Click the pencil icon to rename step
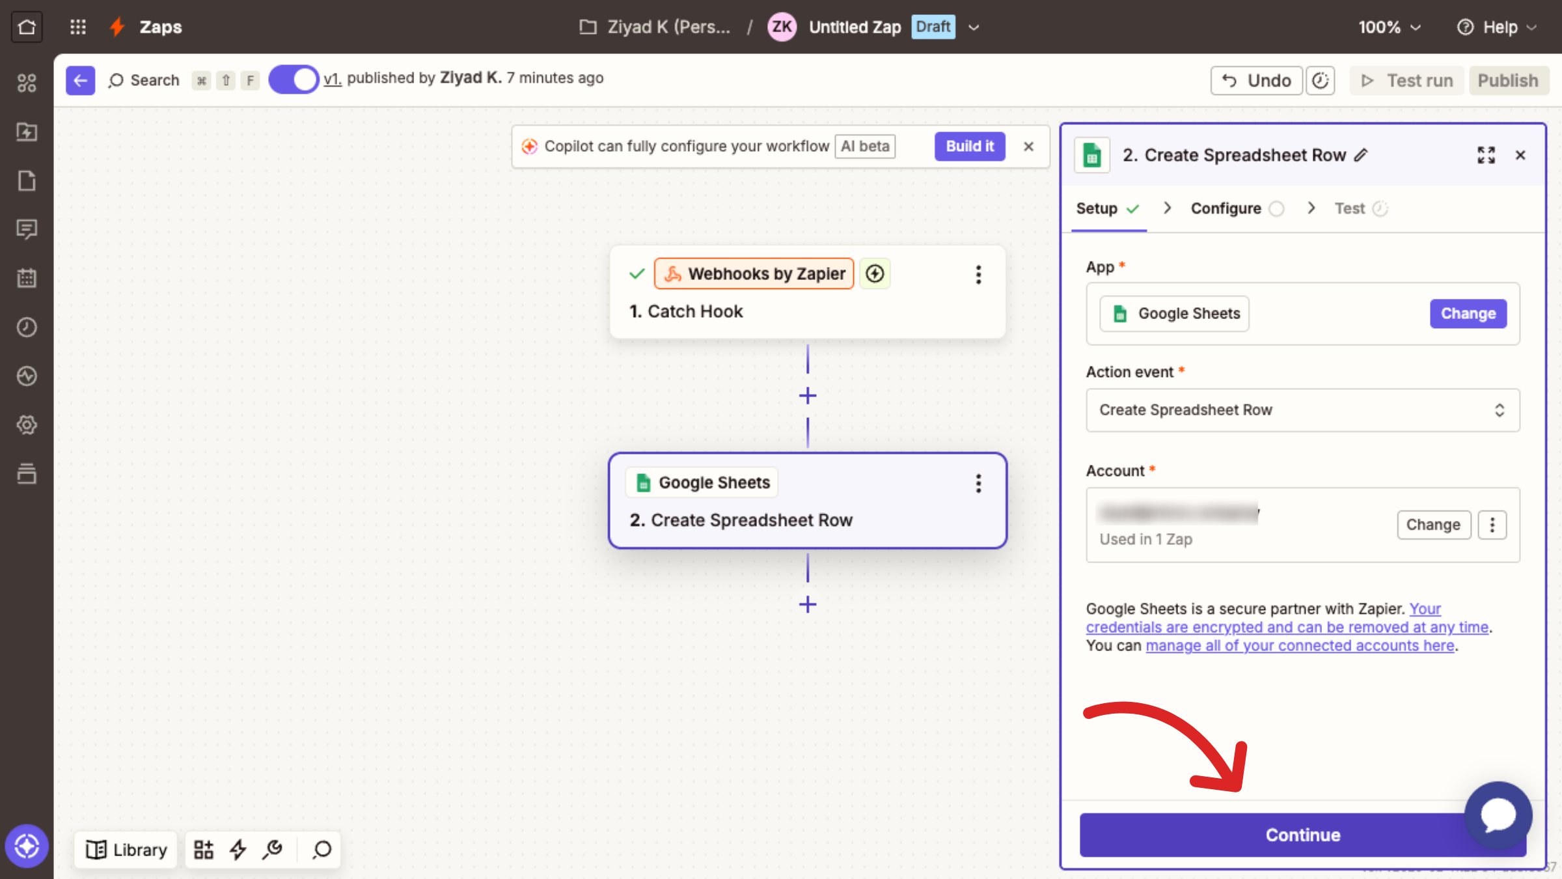1562x879 pixels. pos(1361,155)
